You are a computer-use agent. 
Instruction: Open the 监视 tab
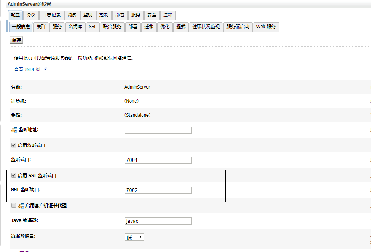[88, 15]
